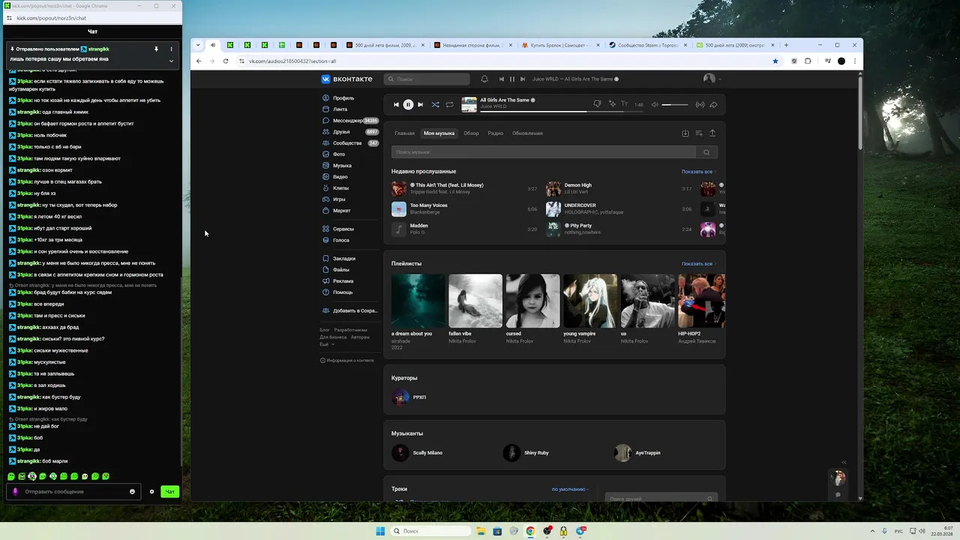The image size is (960, 540).
Task: Open Chrome extensions puzzle icon
Action: 808,61
